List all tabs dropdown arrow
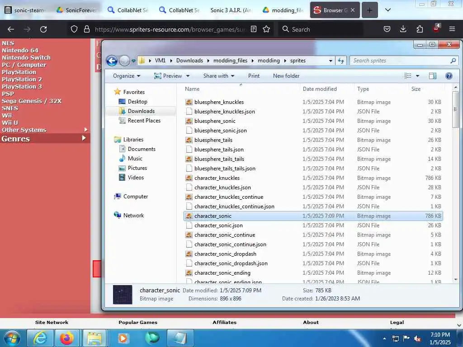This screenshot has height=347, width=463. pos(388,10)
